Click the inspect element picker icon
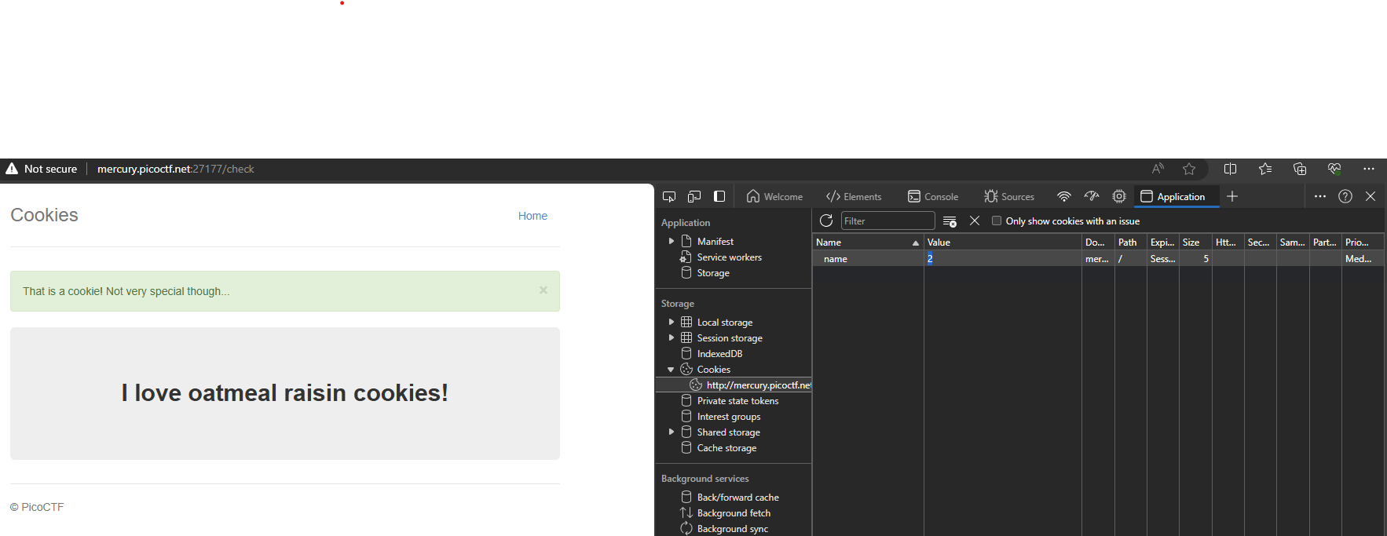Viewport: 1387px width, 536px height. click(669, 196)
